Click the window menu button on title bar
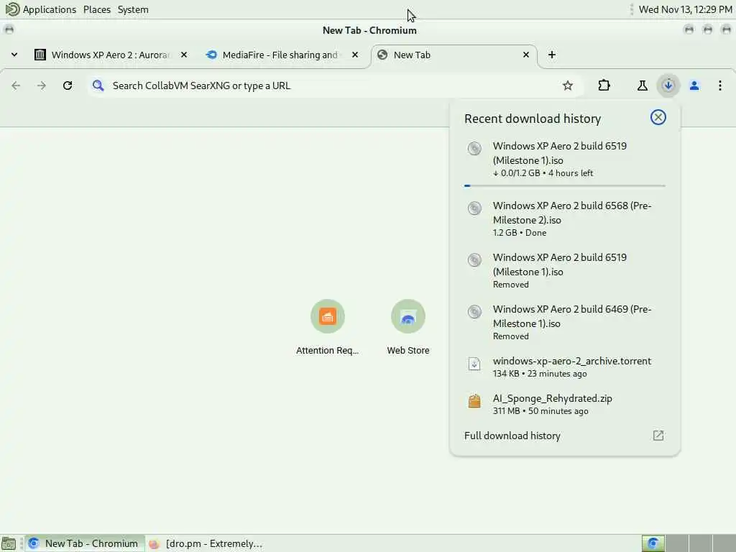The height and width of the screenshot is (552, 736). coord(9,30)
